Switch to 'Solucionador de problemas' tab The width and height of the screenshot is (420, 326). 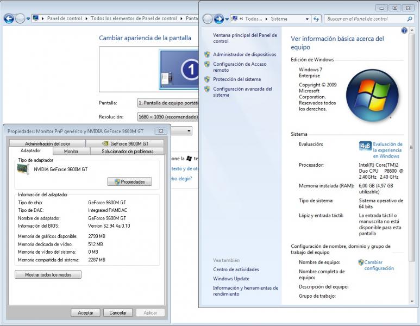point(127,152)
